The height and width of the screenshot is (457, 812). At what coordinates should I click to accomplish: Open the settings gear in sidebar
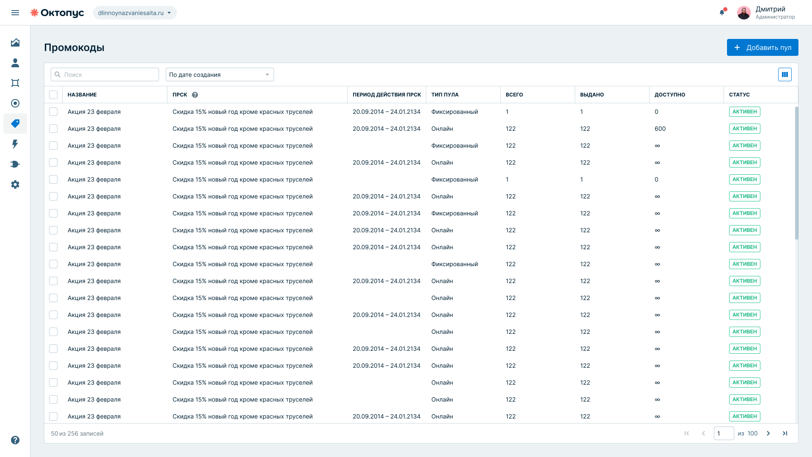[x=15, y=184]
